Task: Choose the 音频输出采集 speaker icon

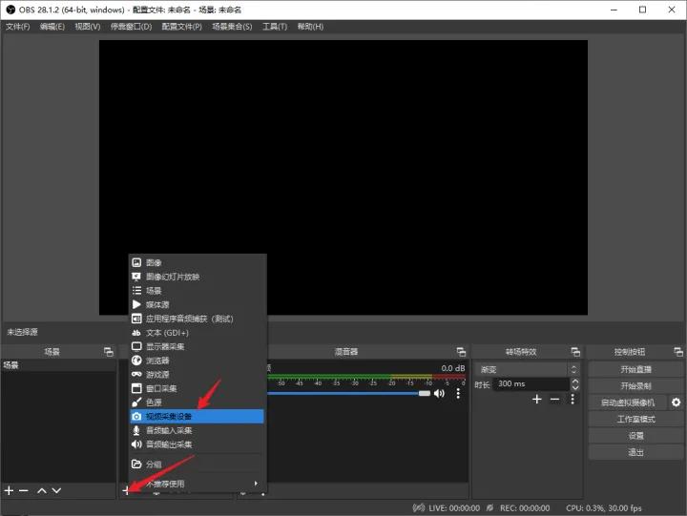Action: point(136,444)
